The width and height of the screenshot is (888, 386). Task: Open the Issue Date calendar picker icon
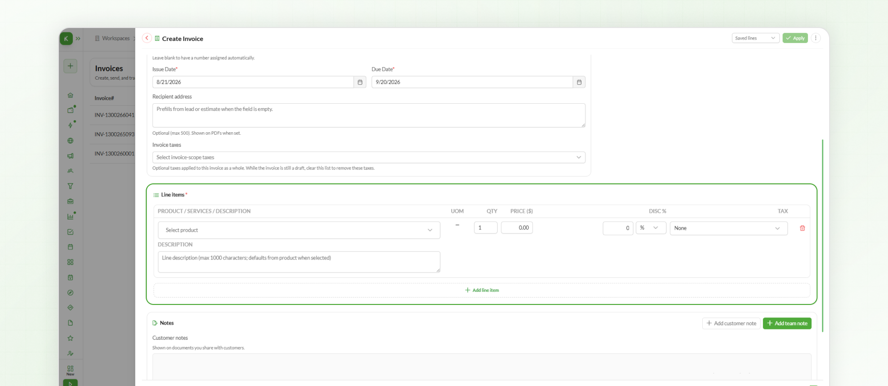(x=360, y=82)
